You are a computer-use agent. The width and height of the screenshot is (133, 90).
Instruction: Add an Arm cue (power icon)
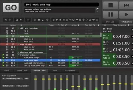coord(84,20)
